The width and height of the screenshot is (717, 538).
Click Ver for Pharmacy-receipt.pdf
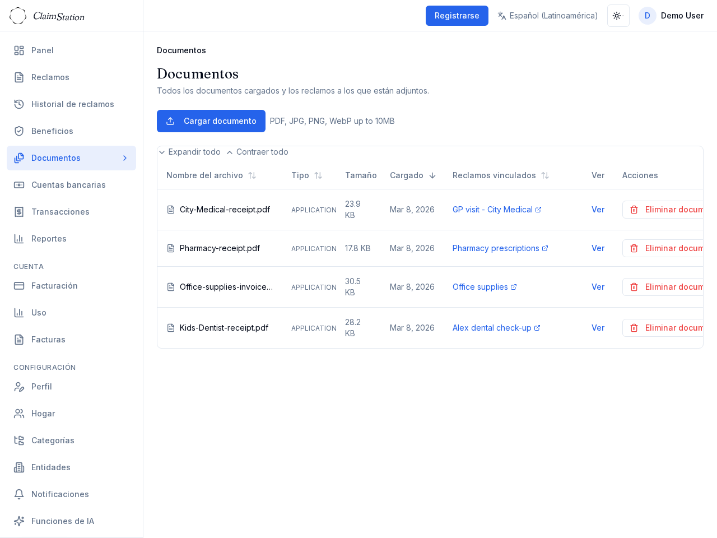click(598, 248)
